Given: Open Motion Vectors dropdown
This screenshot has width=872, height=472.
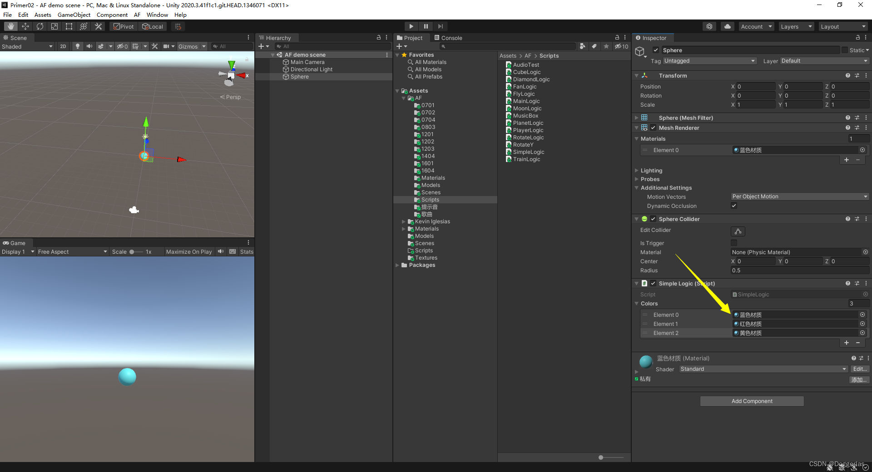Looking at the screenshot, I should 800,197.
